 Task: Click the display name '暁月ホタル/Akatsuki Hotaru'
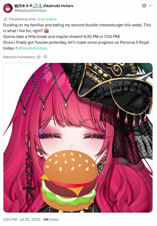(x=44, y=6)
